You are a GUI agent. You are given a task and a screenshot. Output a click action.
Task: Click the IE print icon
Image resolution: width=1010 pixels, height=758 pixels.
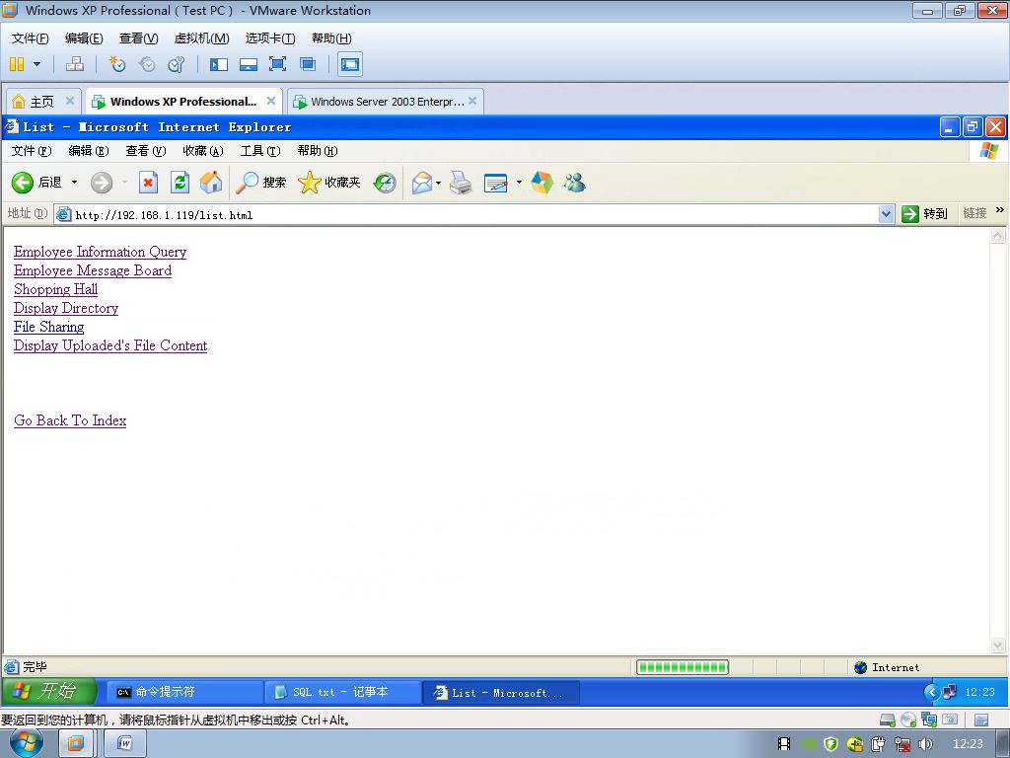pyautogui.click(x=461, y=183)
